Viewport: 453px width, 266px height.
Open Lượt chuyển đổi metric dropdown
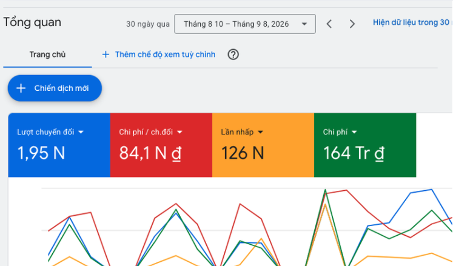(x=50, y=132)
